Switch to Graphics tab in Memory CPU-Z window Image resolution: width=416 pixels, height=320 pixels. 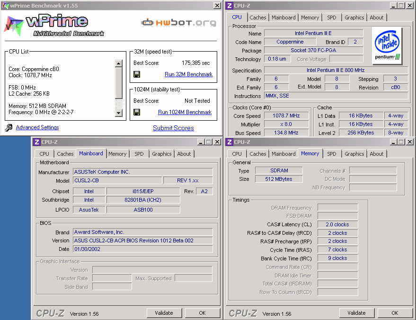pyautogui.click(x=354, y=154)
